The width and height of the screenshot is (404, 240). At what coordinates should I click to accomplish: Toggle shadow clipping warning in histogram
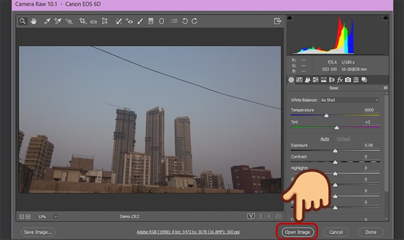pos(289,18)
